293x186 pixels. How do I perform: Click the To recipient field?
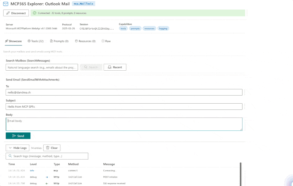click(124, 92)
